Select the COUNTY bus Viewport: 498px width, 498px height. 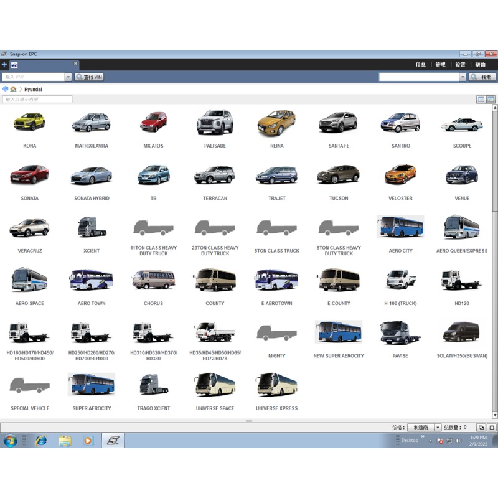pos(215,280)
